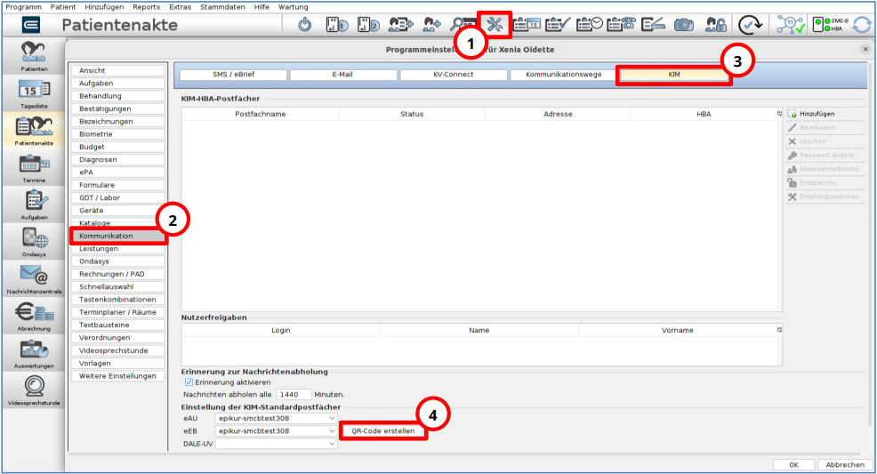Open the Extras menu

180,7
